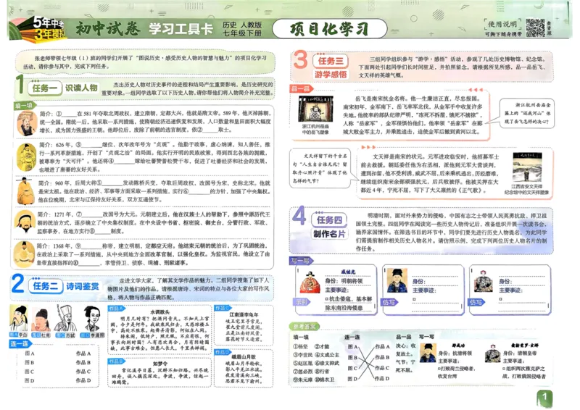Click the red 品一品 tag under Task Three
The image size is (580, 410).
point(302,88)
